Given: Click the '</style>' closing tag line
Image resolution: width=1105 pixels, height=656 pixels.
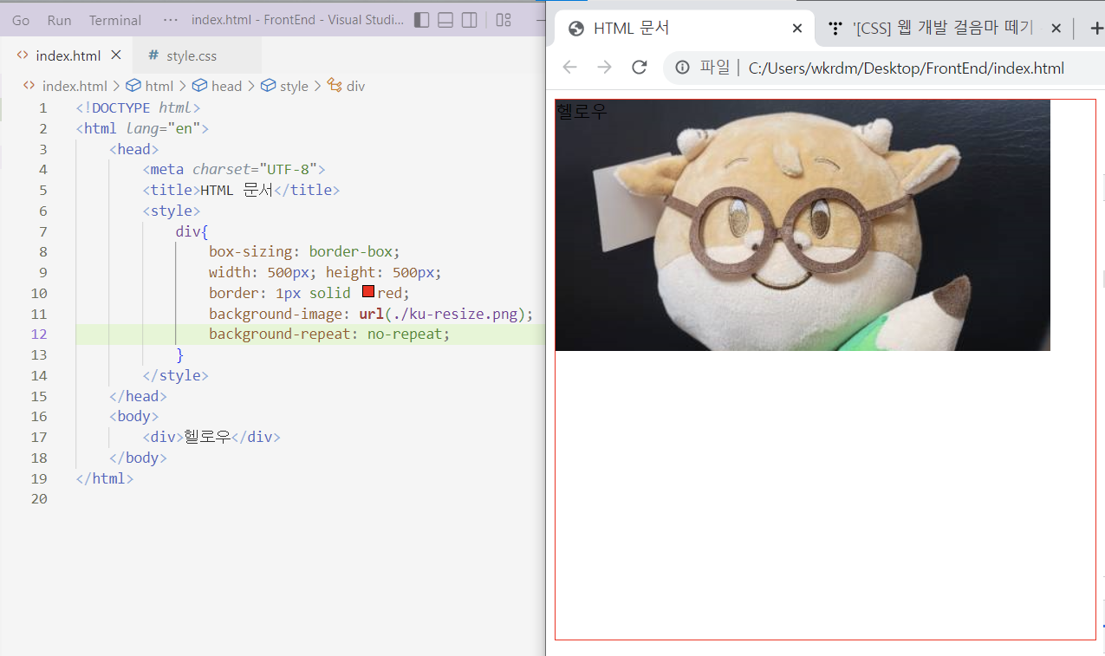Looking at the screenshot, I should [175, 375].
